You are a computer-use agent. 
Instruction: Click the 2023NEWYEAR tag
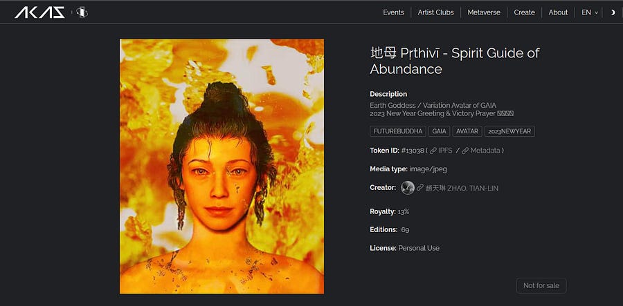pos(509,131)
